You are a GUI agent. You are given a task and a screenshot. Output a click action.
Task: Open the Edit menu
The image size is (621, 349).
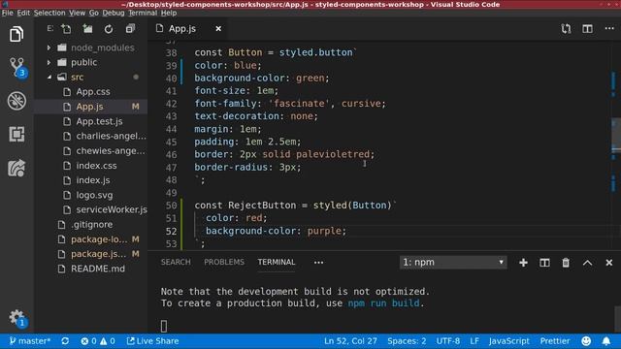pyautogui.click(x=23, y=13)
